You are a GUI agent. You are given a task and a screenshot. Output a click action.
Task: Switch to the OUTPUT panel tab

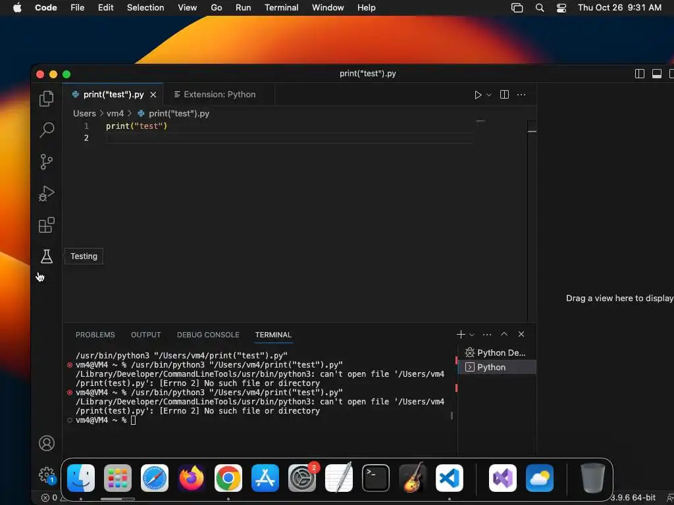pyautogui.click(x=145, y=335)
